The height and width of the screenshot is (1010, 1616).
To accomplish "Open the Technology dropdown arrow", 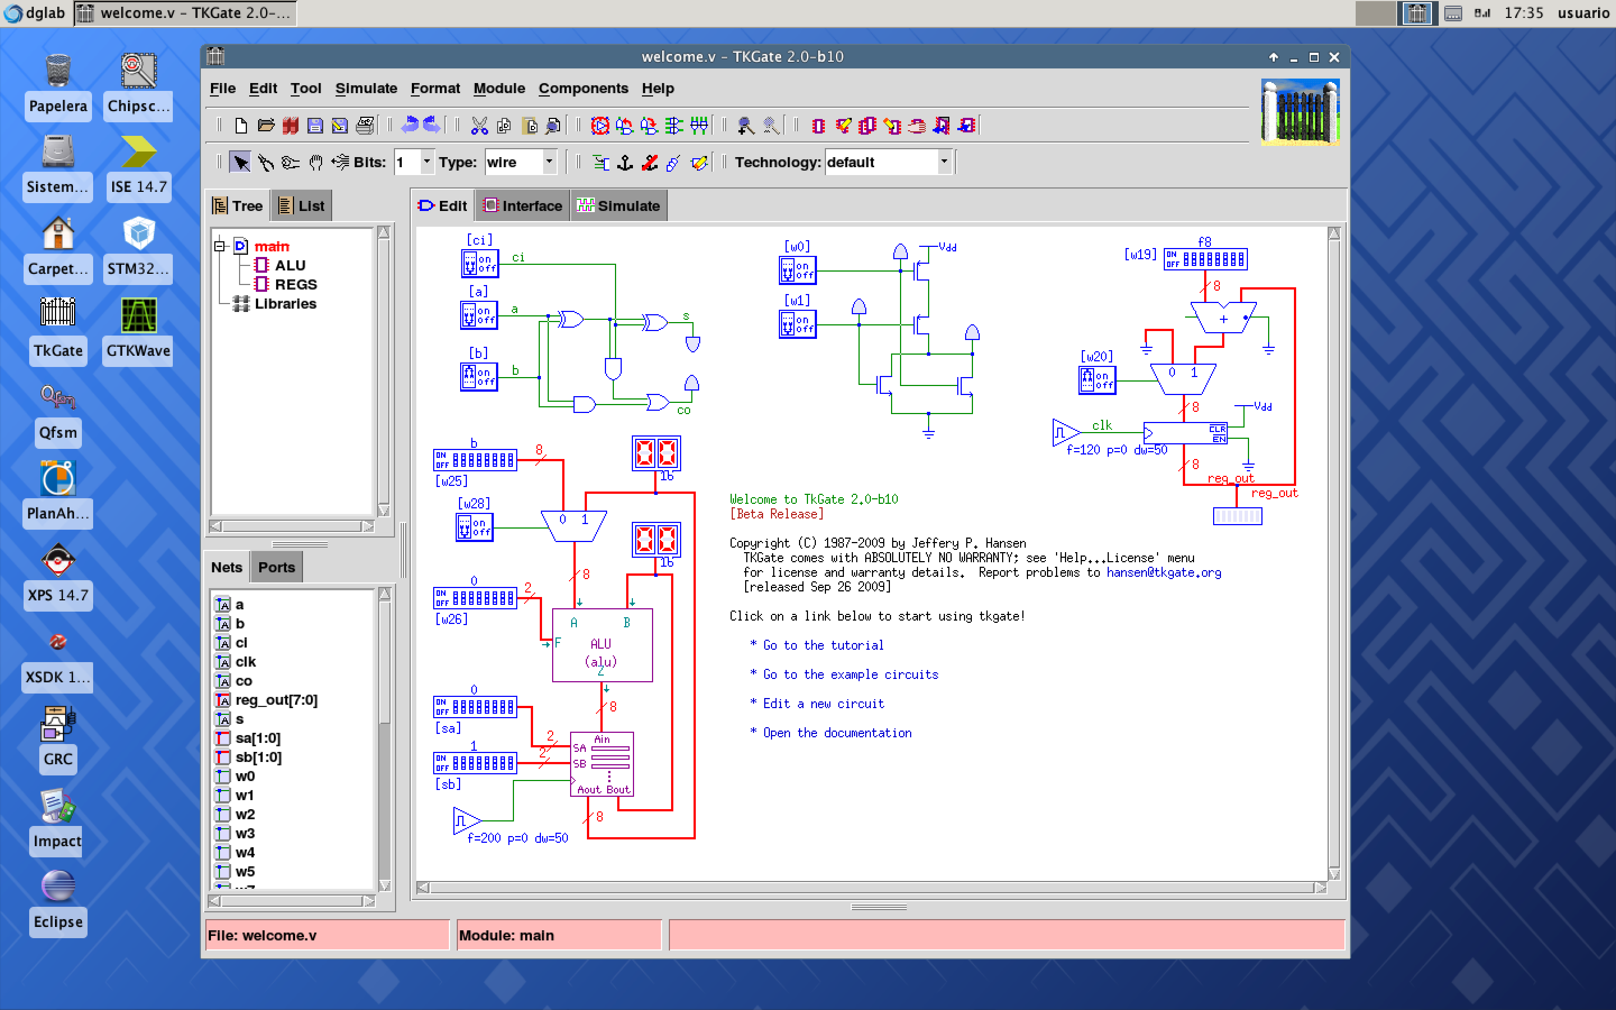I will pos(944,162).
